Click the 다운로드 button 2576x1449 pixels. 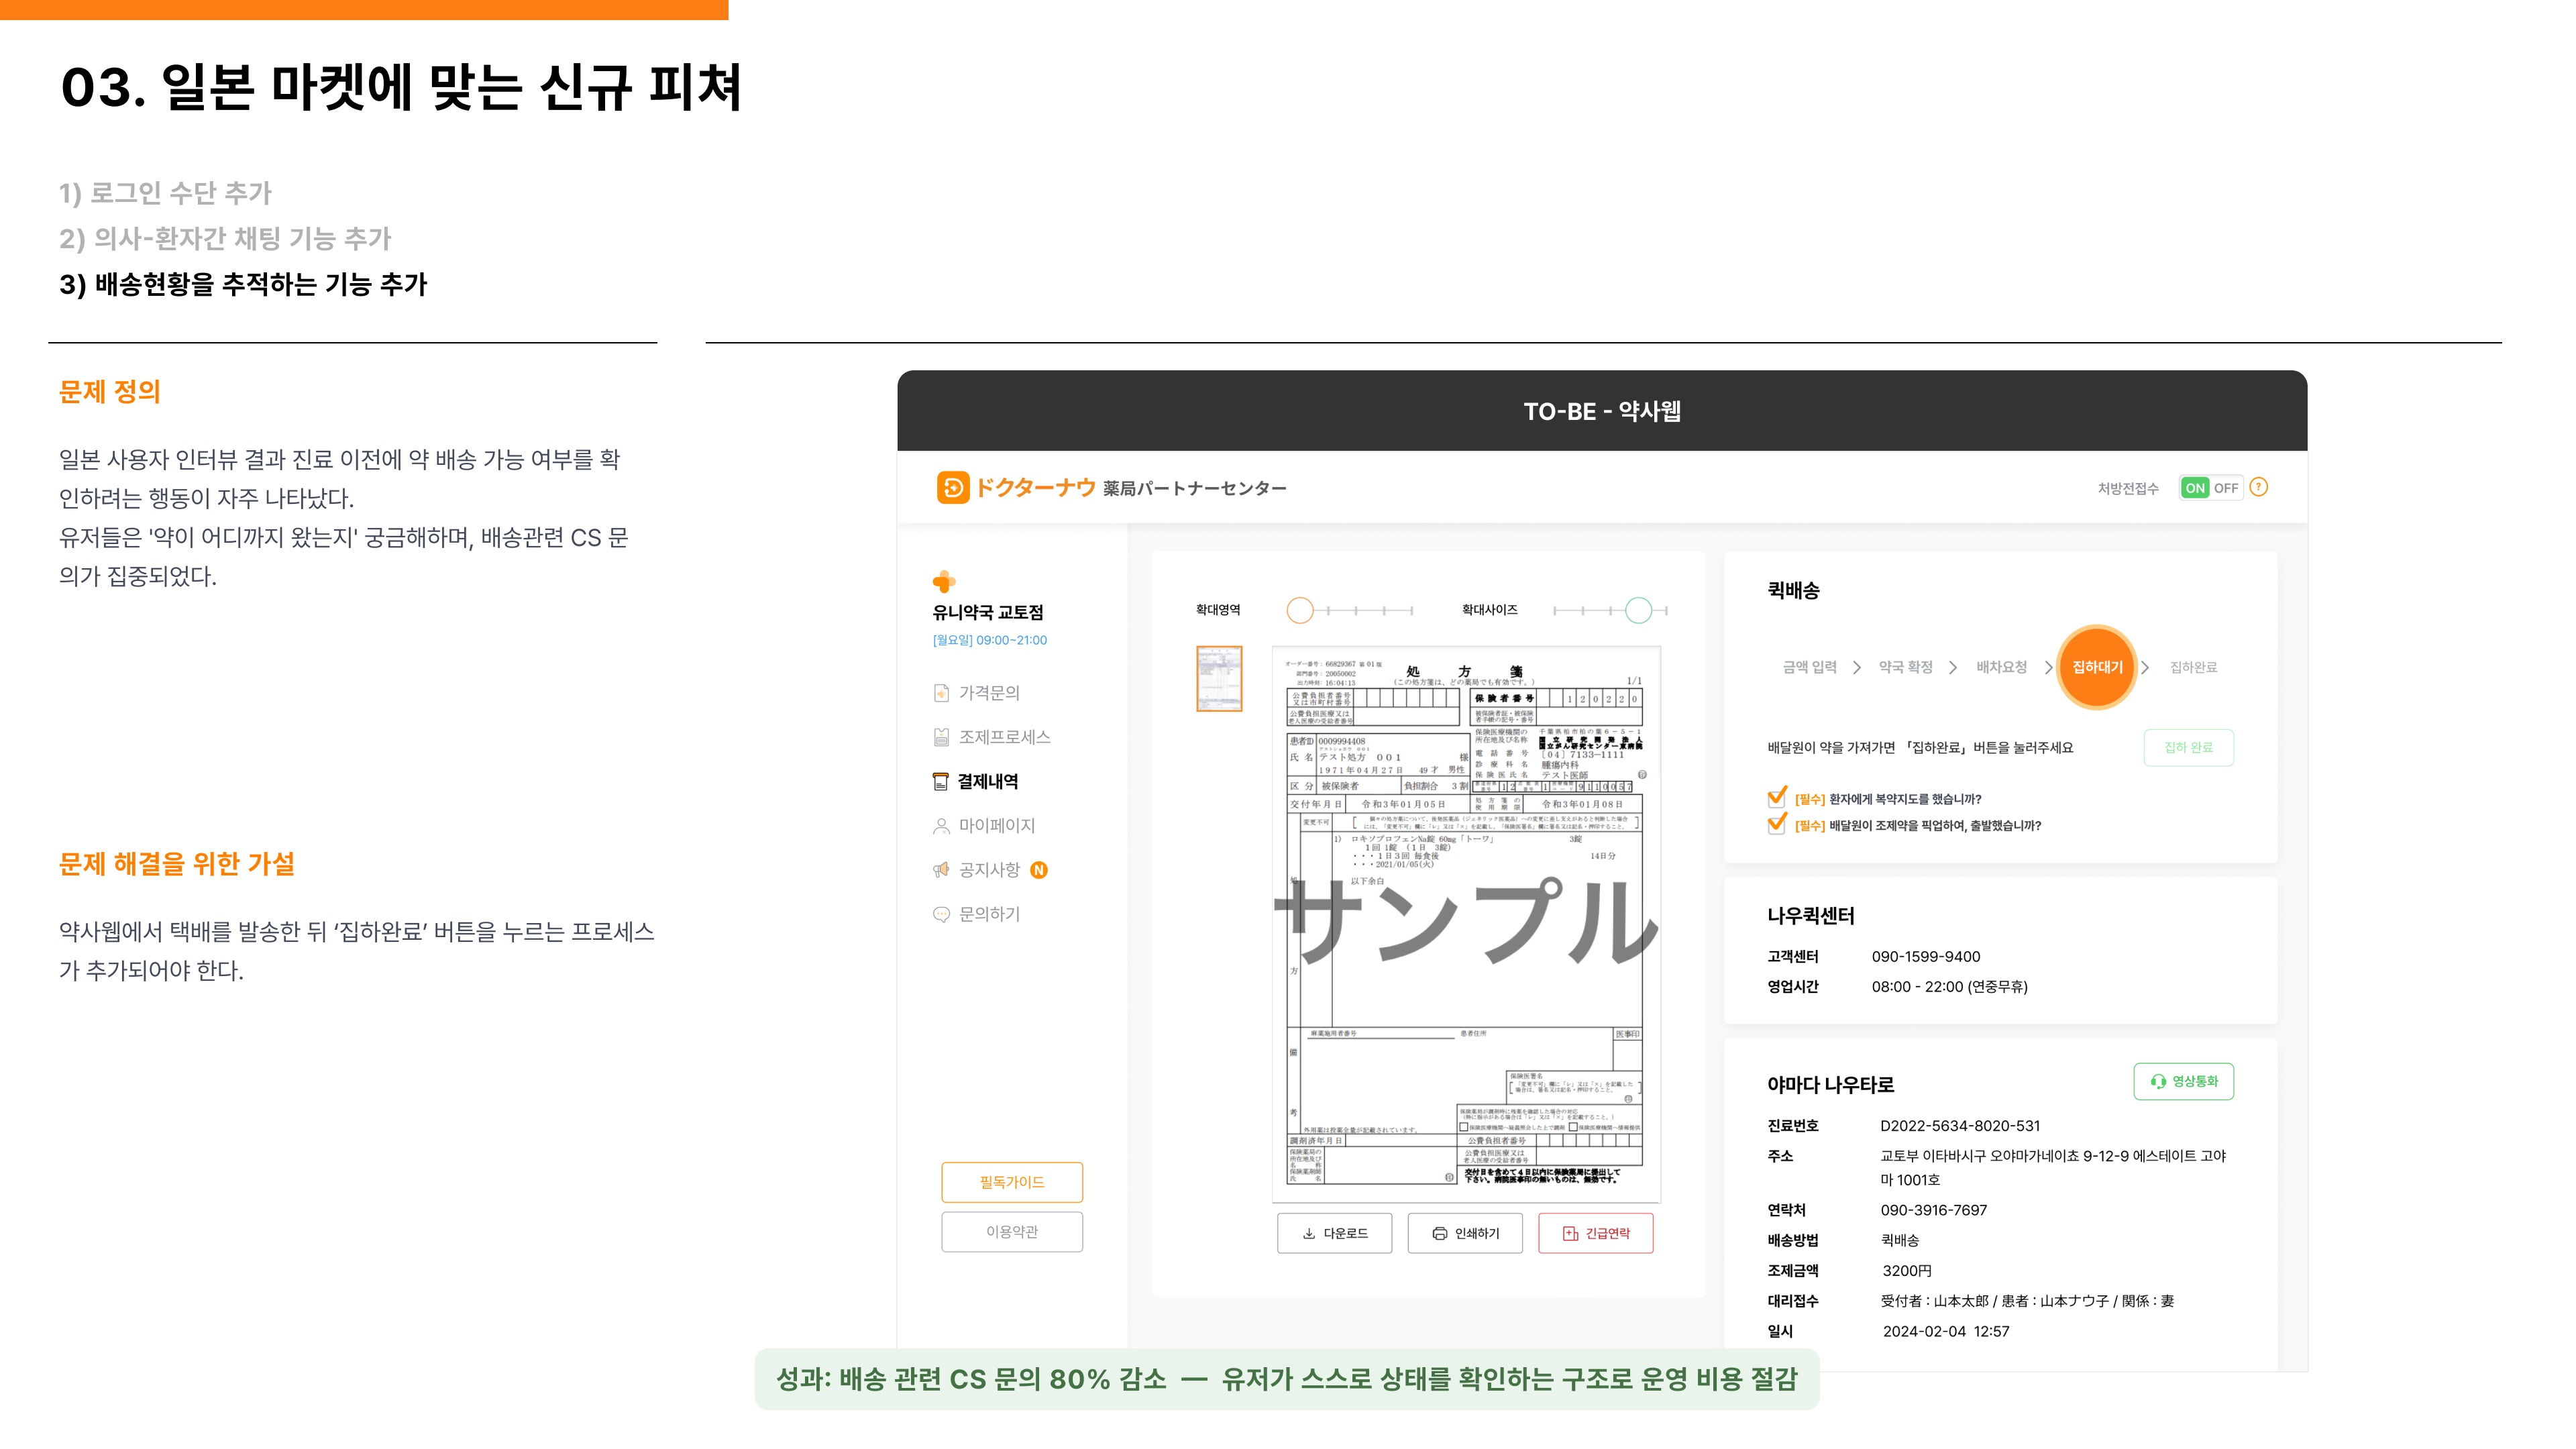[x=1334, y=1233]
